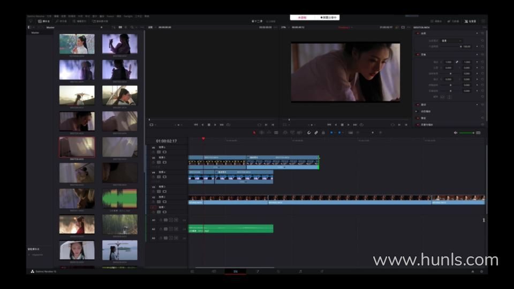Select the green audio waveform clip thumbnail
The width and height of the screenshot is (514, 289).
click(x=119, y=199)
